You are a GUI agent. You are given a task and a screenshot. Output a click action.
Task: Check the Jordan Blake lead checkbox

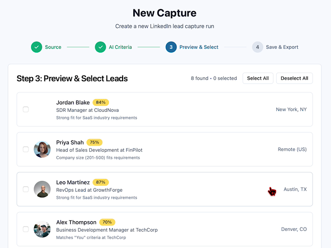(x=26, y=110)
